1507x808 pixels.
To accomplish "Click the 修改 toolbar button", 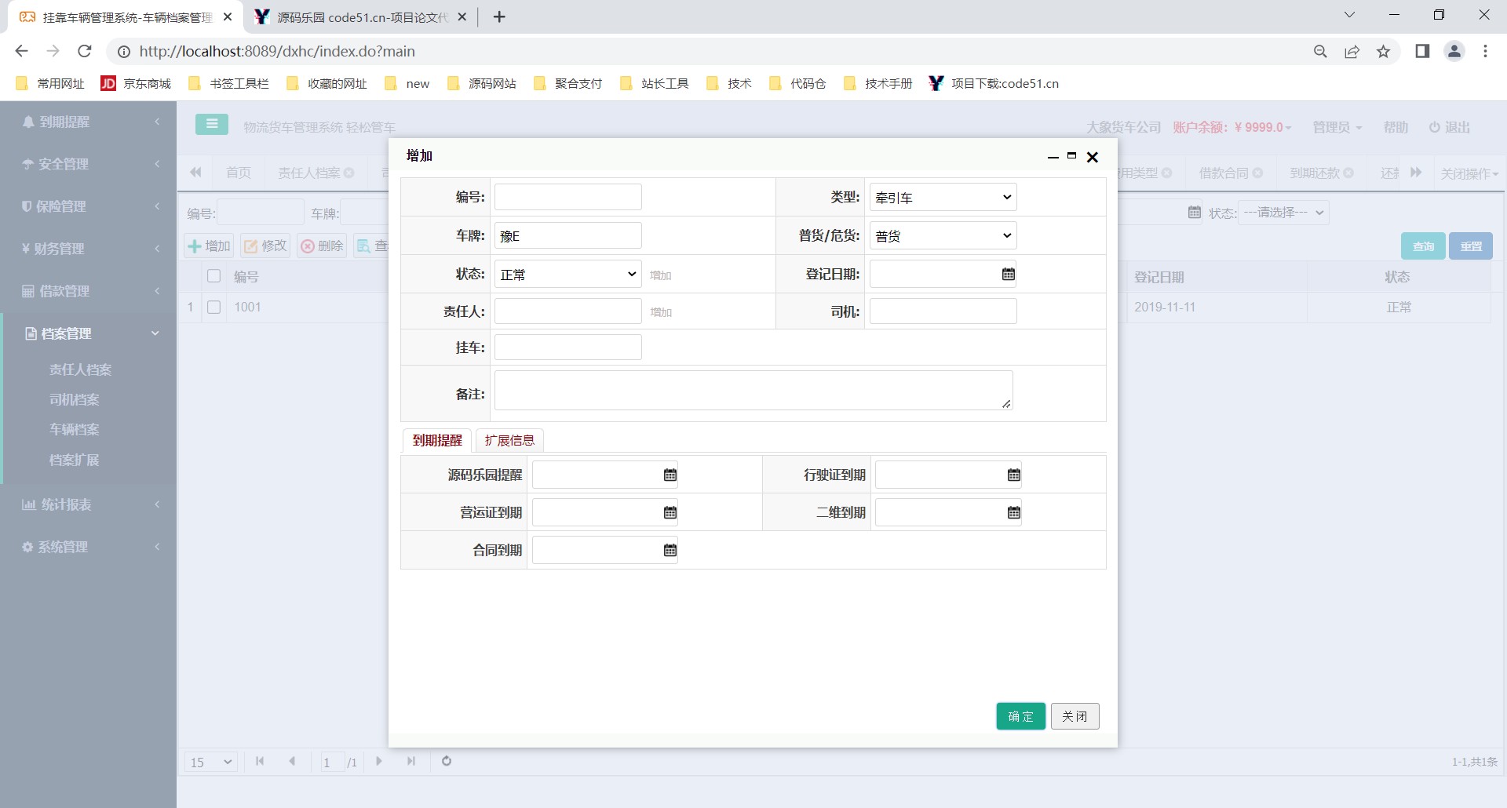I will pos(265,246).
